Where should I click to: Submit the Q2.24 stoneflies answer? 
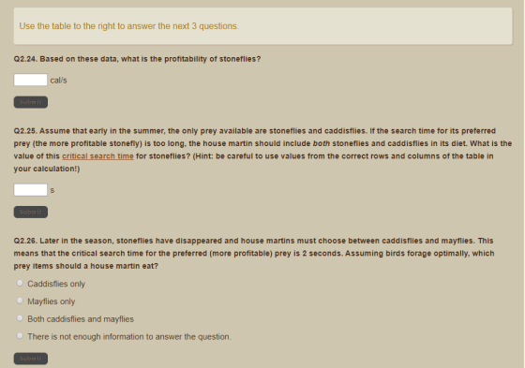pos(31,102)
